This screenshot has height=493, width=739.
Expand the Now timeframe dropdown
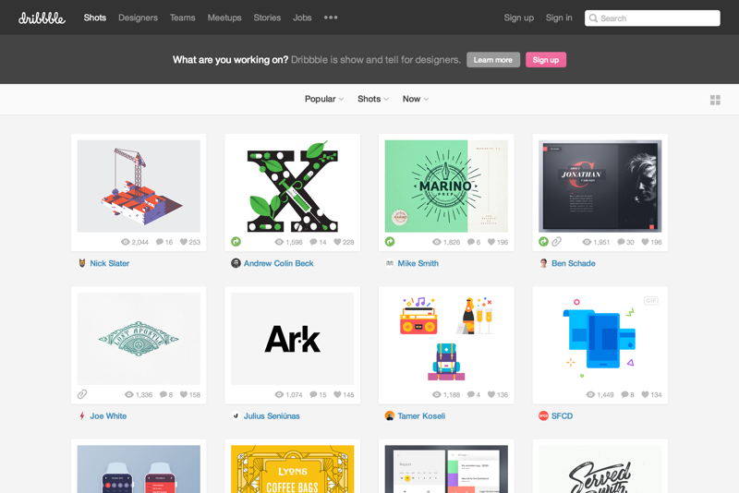pos(415,99)
